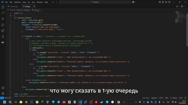Open Steam from the taskbar
The image size is (188, 105).
pyautogui.click(x=102, y=102)
